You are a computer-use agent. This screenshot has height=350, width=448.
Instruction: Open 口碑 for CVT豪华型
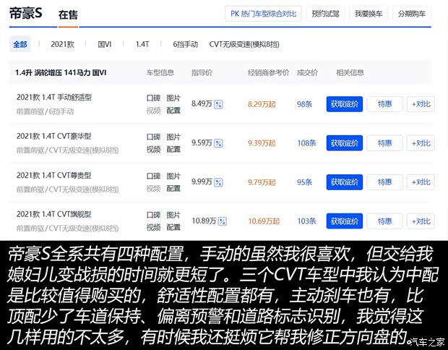153,137
